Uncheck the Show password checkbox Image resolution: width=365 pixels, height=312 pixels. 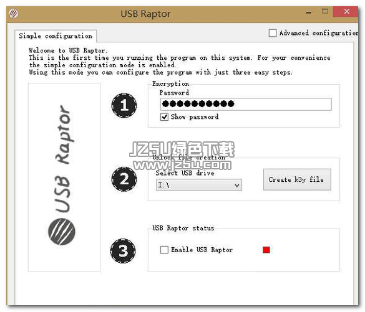[x=164, y=116]
